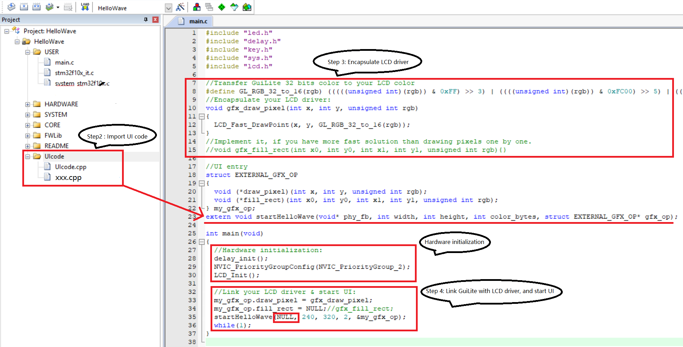
Task: Select stm32f10x_it.c in project tree
Action: tap(74, 73)
